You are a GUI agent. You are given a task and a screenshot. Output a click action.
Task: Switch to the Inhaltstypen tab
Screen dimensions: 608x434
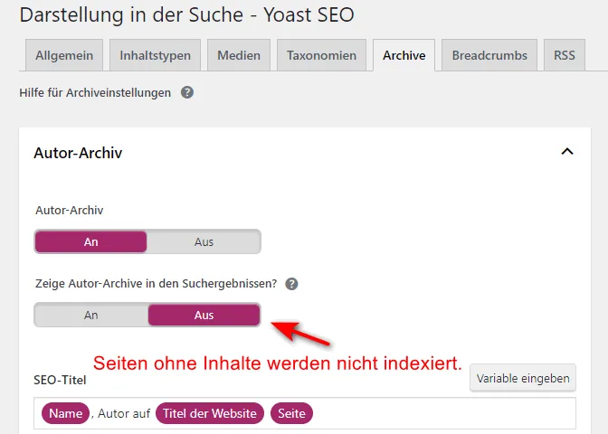point(155,55)
